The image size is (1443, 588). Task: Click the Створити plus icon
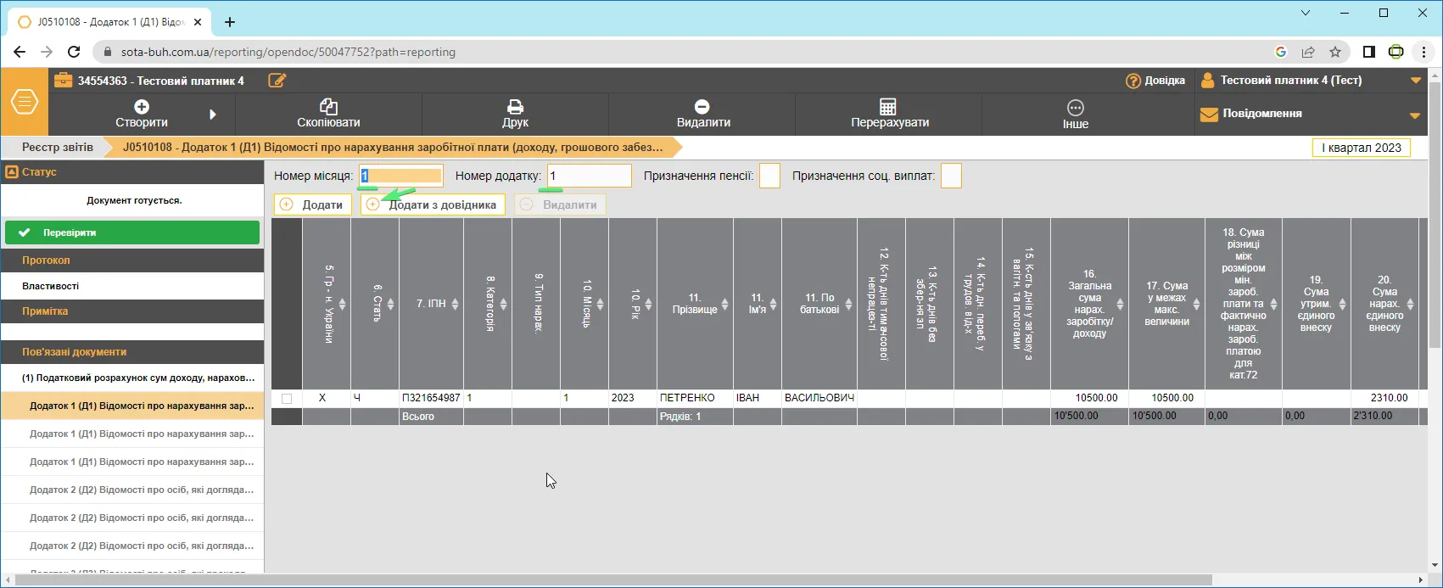142,107
